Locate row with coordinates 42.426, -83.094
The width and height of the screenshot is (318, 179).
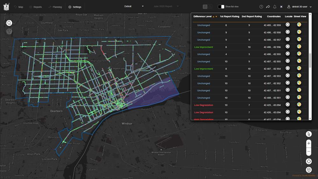coord(287,112)
